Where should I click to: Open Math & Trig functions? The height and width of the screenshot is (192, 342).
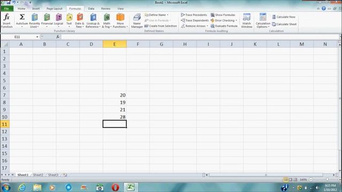(107, 21)
